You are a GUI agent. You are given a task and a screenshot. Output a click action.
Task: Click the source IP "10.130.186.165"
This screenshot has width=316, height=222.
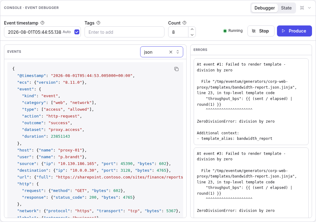(x=77, y=164)
